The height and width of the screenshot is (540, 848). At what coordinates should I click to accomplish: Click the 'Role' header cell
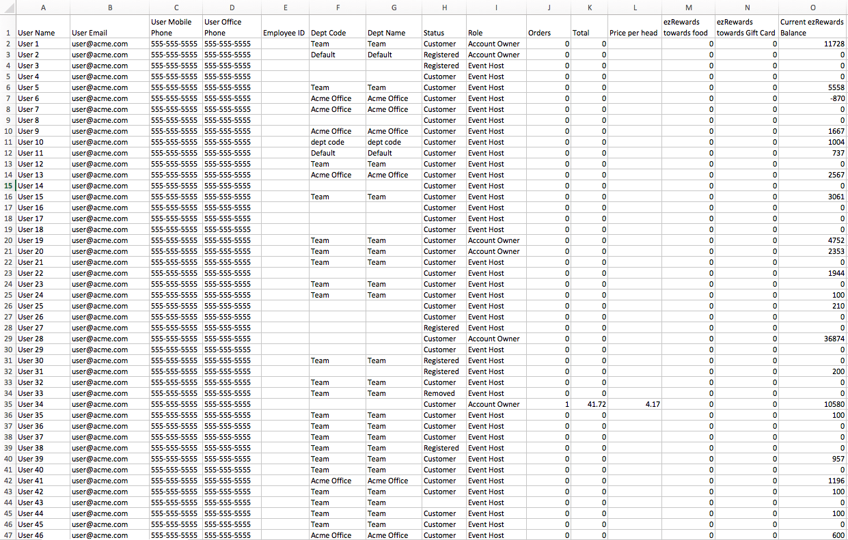click(x=496, y=27)
